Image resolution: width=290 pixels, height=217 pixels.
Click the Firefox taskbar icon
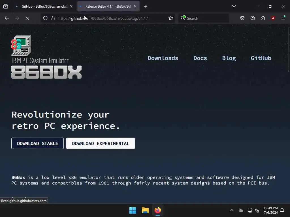click(x=158, y=210)
